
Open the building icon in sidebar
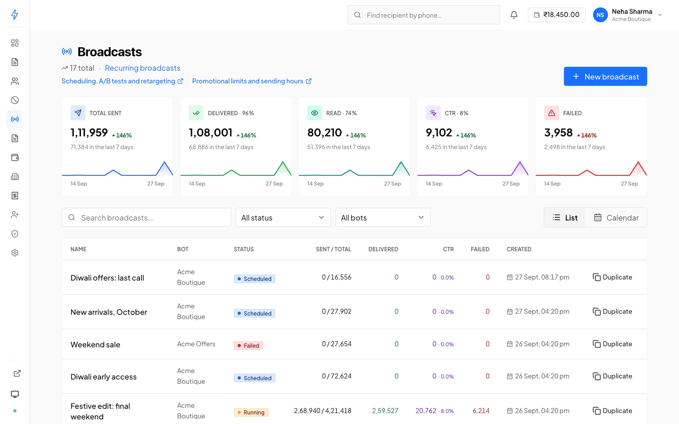14,176
